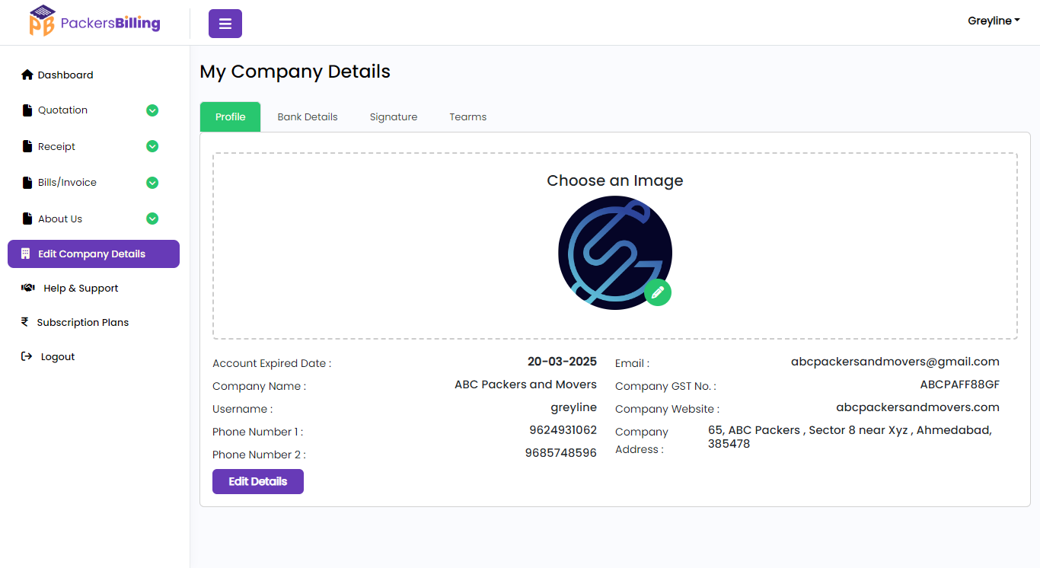1040x568 pixels.
Task: Expand the Bills/Invoice submenu chevron
Action: point(152,183)
